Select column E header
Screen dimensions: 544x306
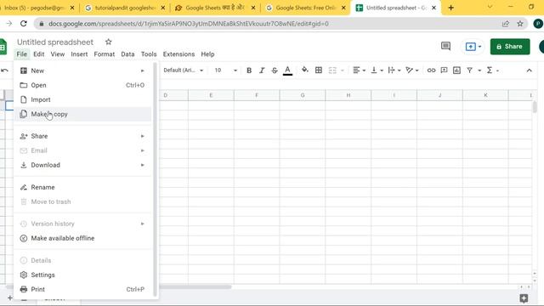[x=211, y=95]
